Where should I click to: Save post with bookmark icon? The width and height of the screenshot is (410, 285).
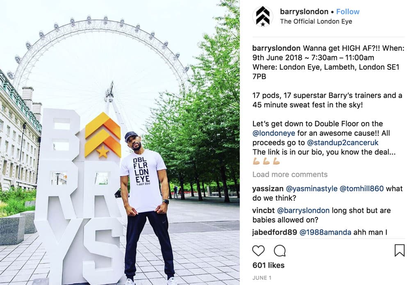399,251
